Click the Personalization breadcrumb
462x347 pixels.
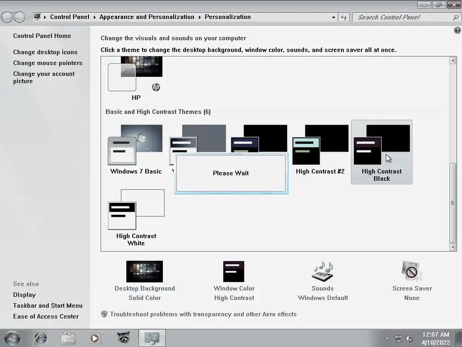point(228,17)
